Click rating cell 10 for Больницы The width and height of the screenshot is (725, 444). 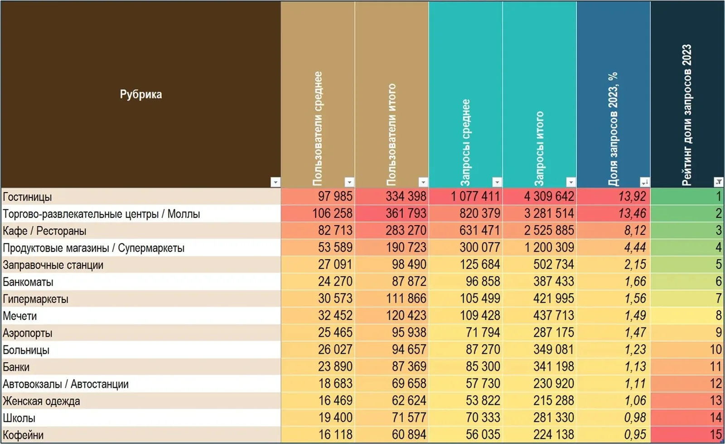pyautogui.click(x=687, y=350)
